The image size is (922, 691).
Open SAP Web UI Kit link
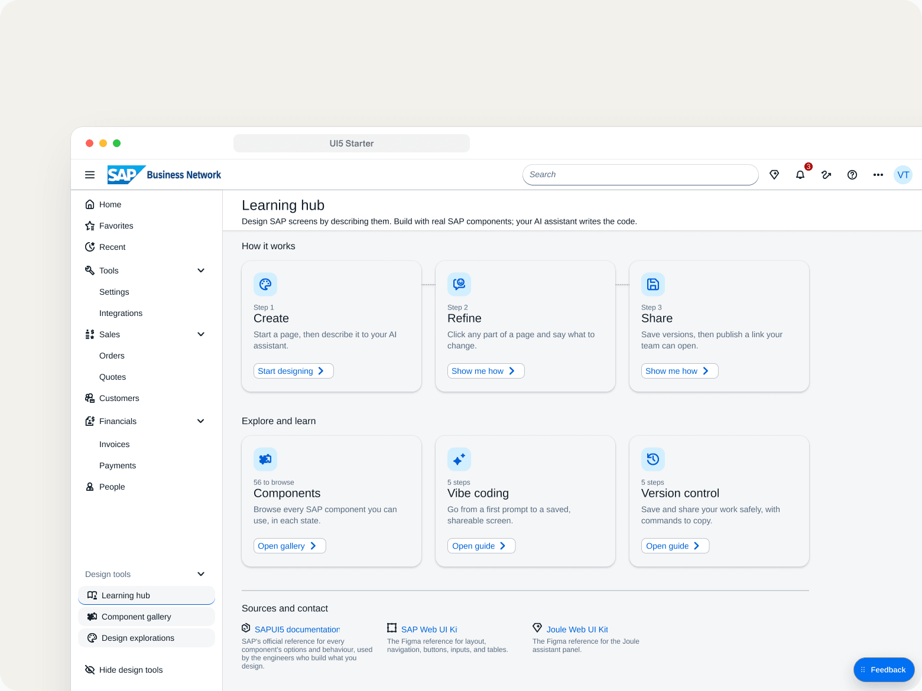point(429,630)
